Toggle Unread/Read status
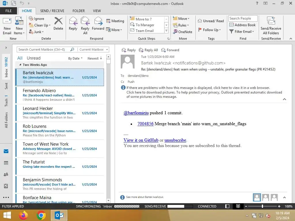The height and width of the screenshot is (221, 295). [211, 21]
